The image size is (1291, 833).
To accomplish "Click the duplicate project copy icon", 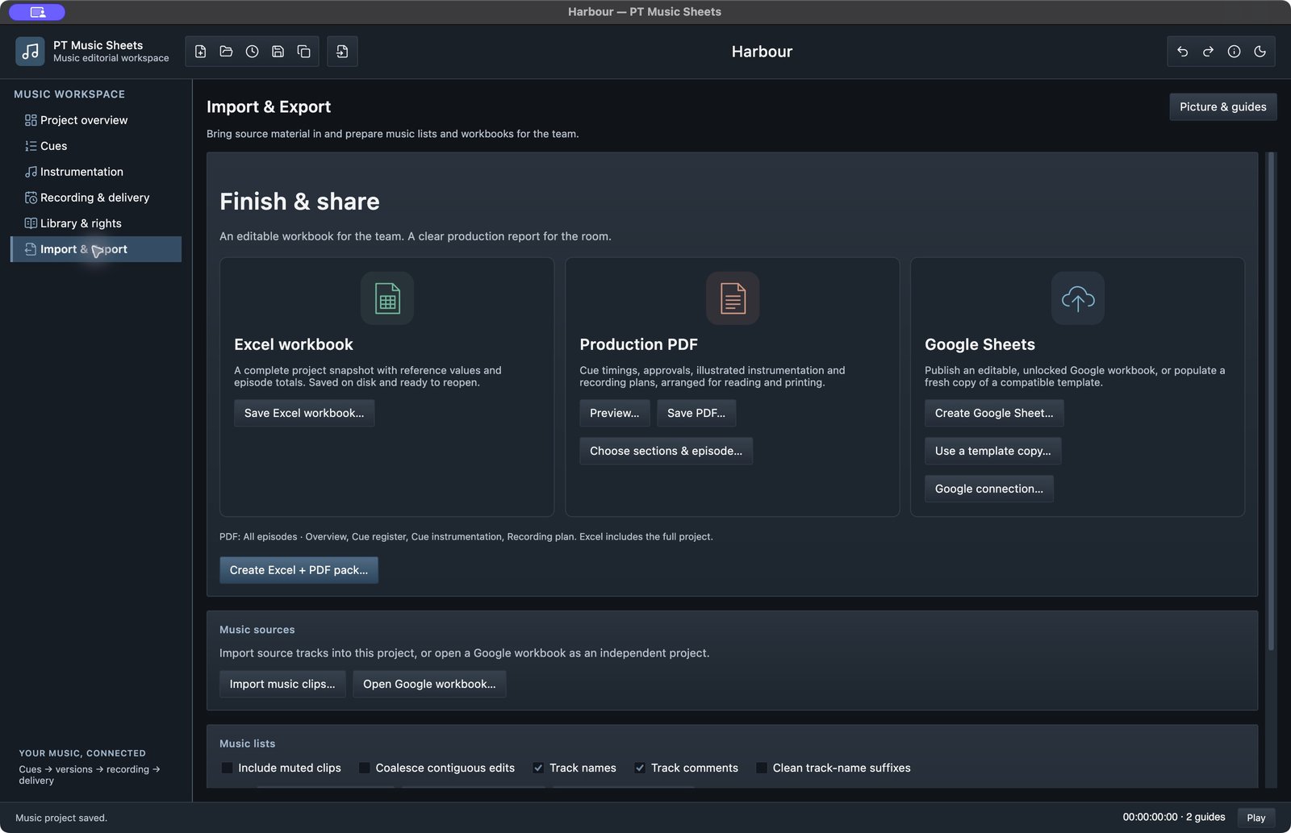I will point(303,52).
